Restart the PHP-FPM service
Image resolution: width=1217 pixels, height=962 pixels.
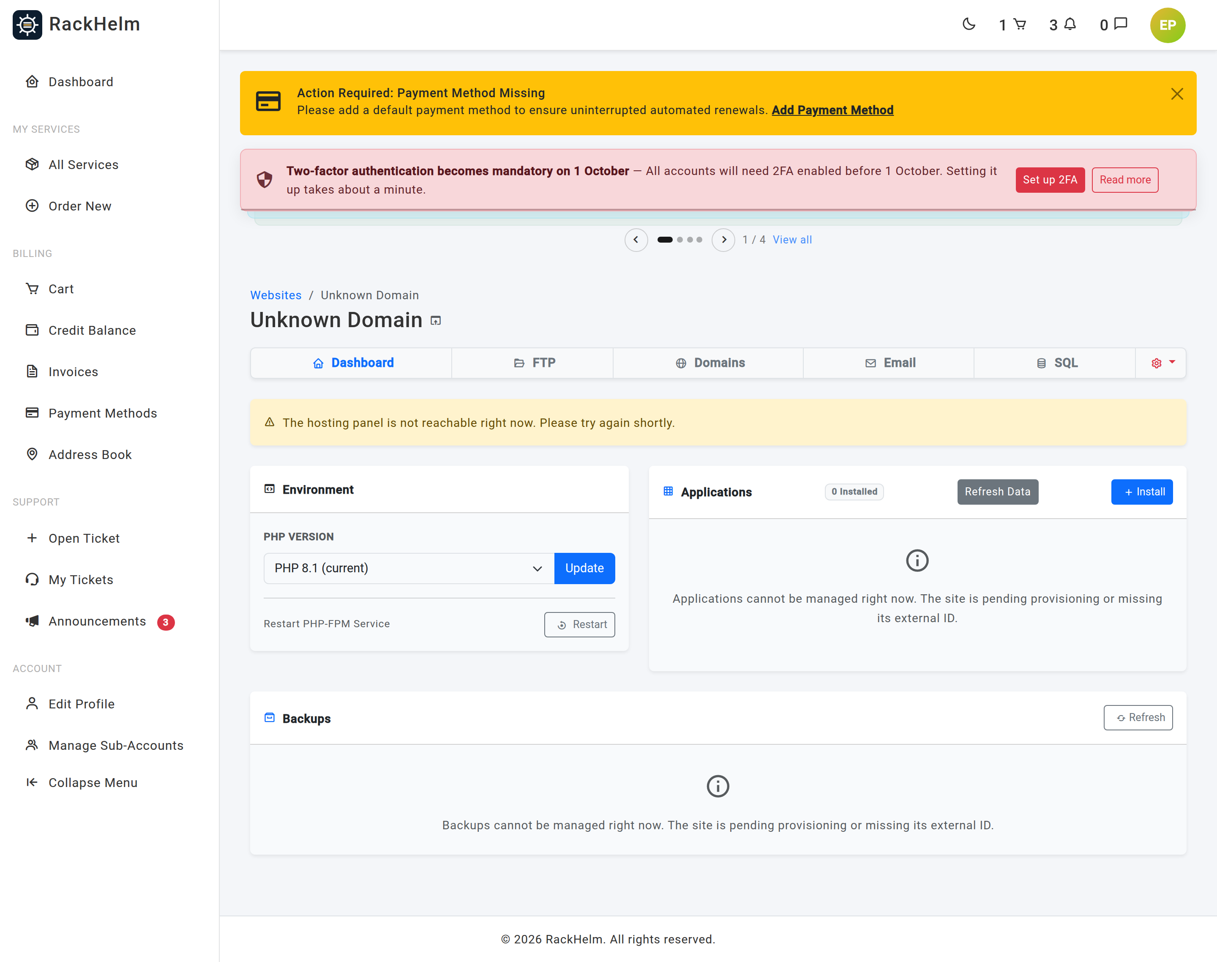pyautogui.click(x=579, y=625)
